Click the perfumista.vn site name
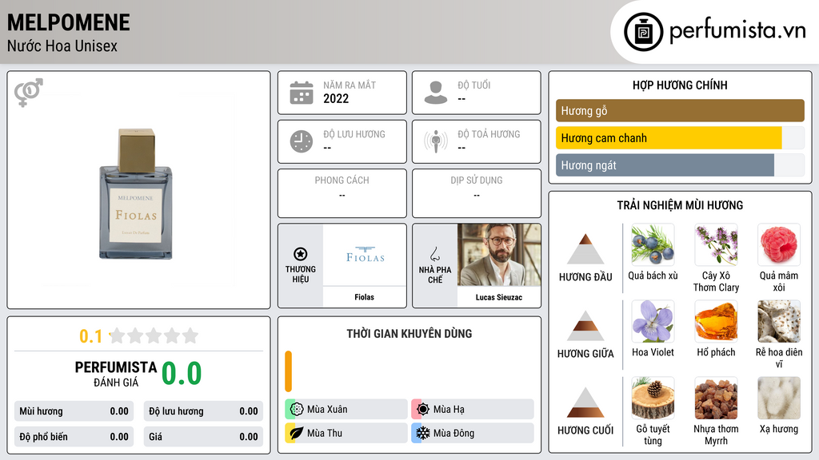The height and width of the screenshot is (460, 819). click(x=737, y=30)
